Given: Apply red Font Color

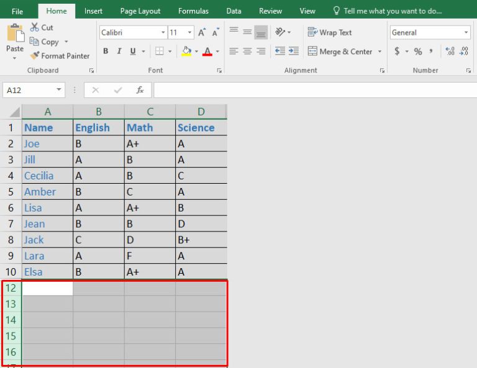Looking at the screenshot, I should pyautogui.click(x=207, y=51).
